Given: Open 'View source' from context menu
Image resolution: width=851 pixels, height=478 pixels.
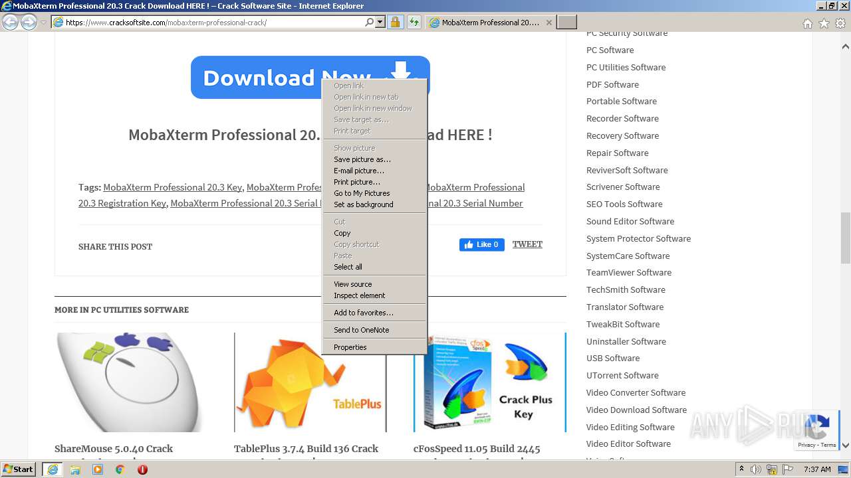Looking at the screenshot, I should pos(353,284).
